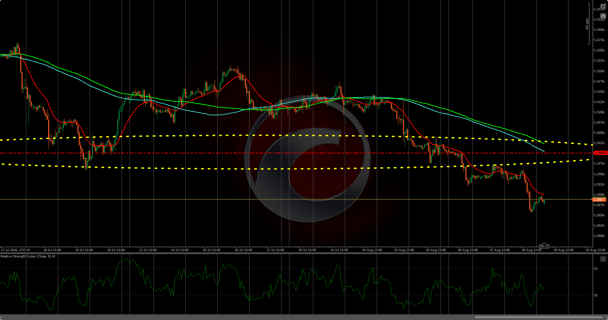Select the red 1.30000 price line label
This screenshot has width=608, height=320.
click(600, 153)
